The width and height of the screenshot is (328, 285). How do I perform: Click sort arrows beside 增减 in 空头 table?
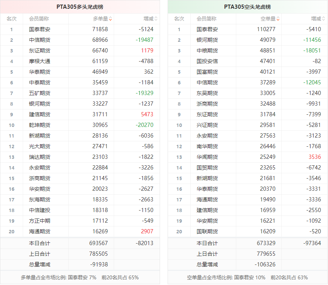(x=323, y=19)
